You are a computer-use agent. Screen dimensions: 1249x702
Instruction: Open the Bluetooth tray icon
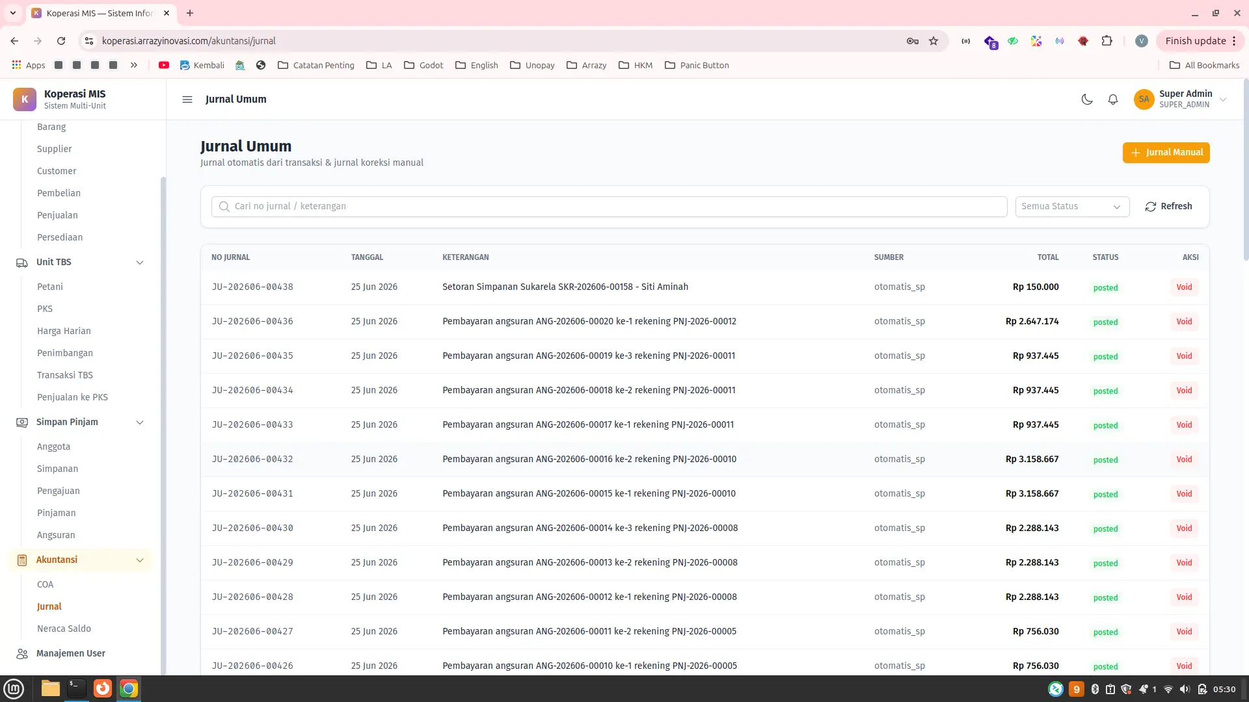pyautogui.click(x=1095, y=690)
